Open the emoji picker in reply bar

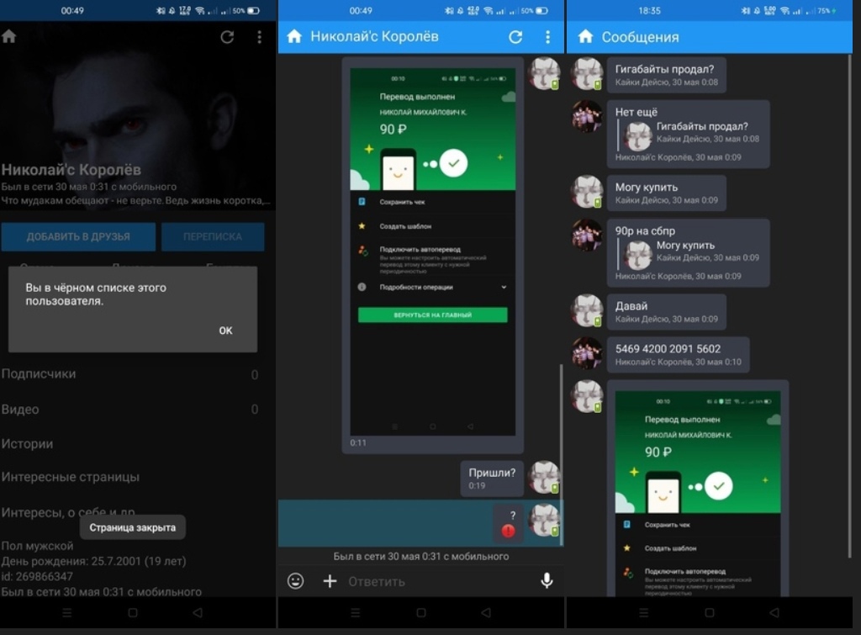pos(295,581)
